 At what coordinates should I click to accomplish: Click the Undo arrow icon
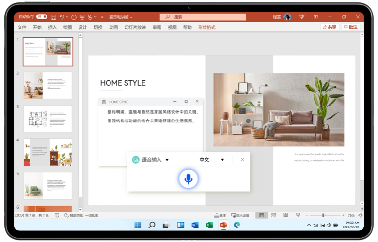tap(62, 17)
